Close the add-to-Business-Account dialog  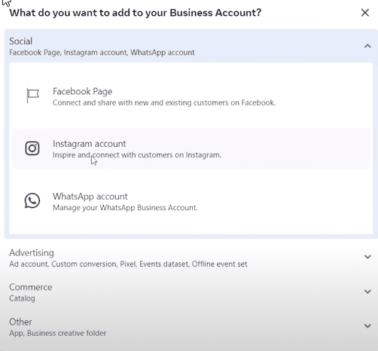365,13
